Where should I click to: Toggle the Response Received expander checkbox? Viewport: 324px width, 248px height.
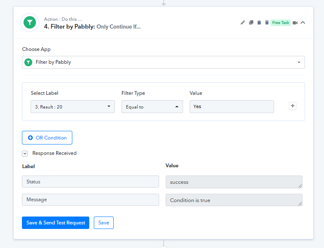pos(25,153)
